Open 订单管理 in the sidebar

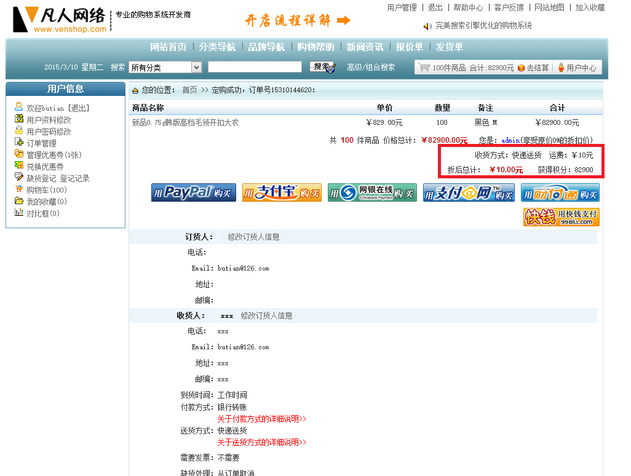coord(41,143)
